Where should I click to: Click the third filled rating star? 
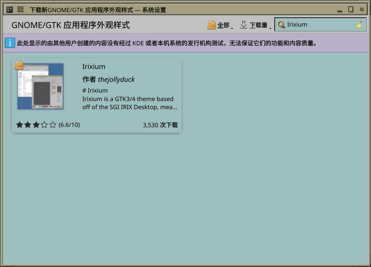pos(36,125)
